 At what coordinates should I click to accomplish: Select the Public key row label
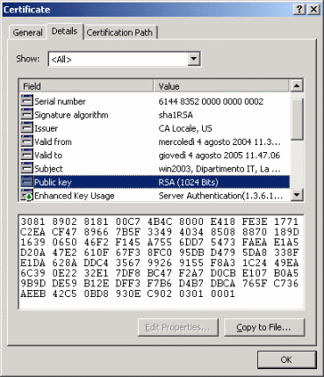click(53, 182)
